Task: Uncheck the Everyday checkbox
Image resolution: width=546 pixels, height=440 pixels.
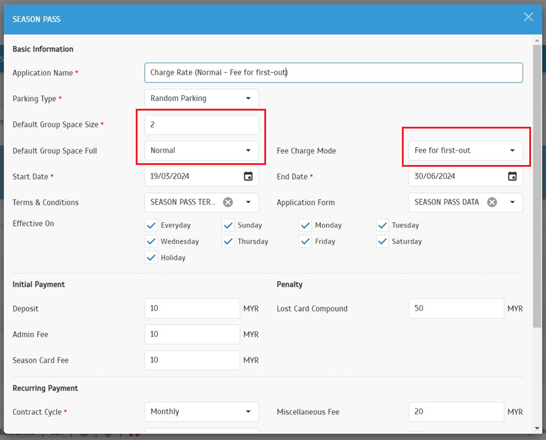Action: pyautogui.click(x=151, y=225)
